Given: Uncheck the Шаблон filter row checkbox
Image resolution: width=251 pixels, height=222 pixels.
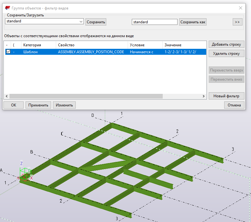Looking at the screenshot, I should coord(8,52).
